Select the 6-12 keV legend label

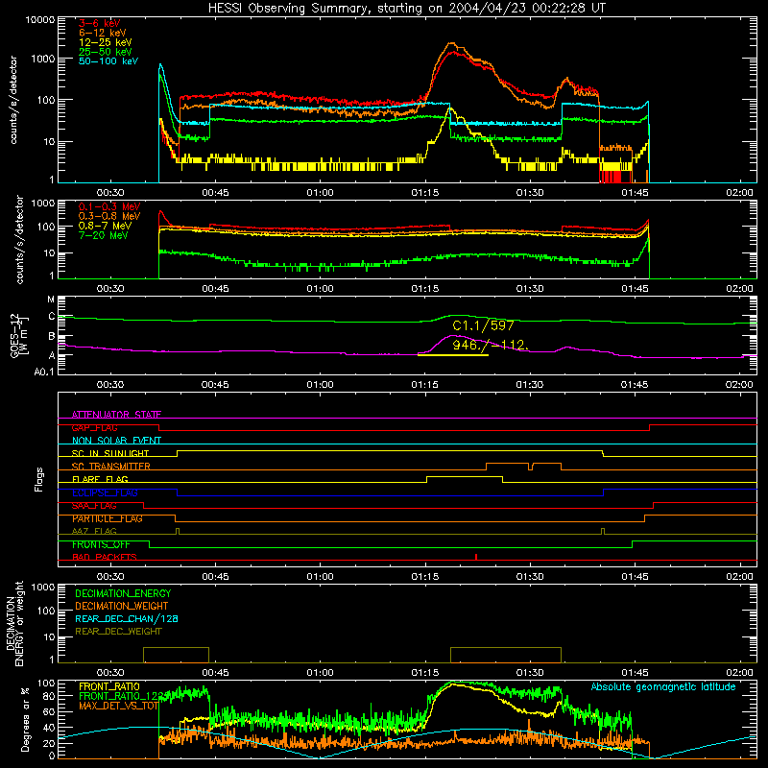point(103,33)
